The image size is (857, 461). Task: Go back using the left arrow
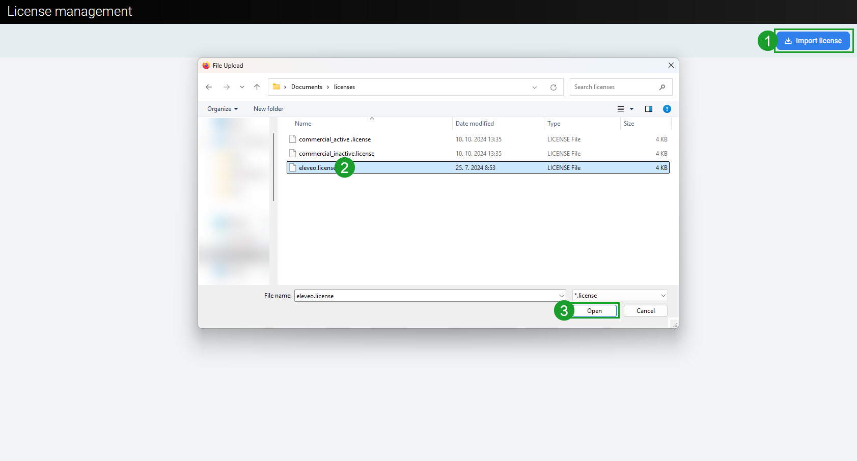point(209,87)
